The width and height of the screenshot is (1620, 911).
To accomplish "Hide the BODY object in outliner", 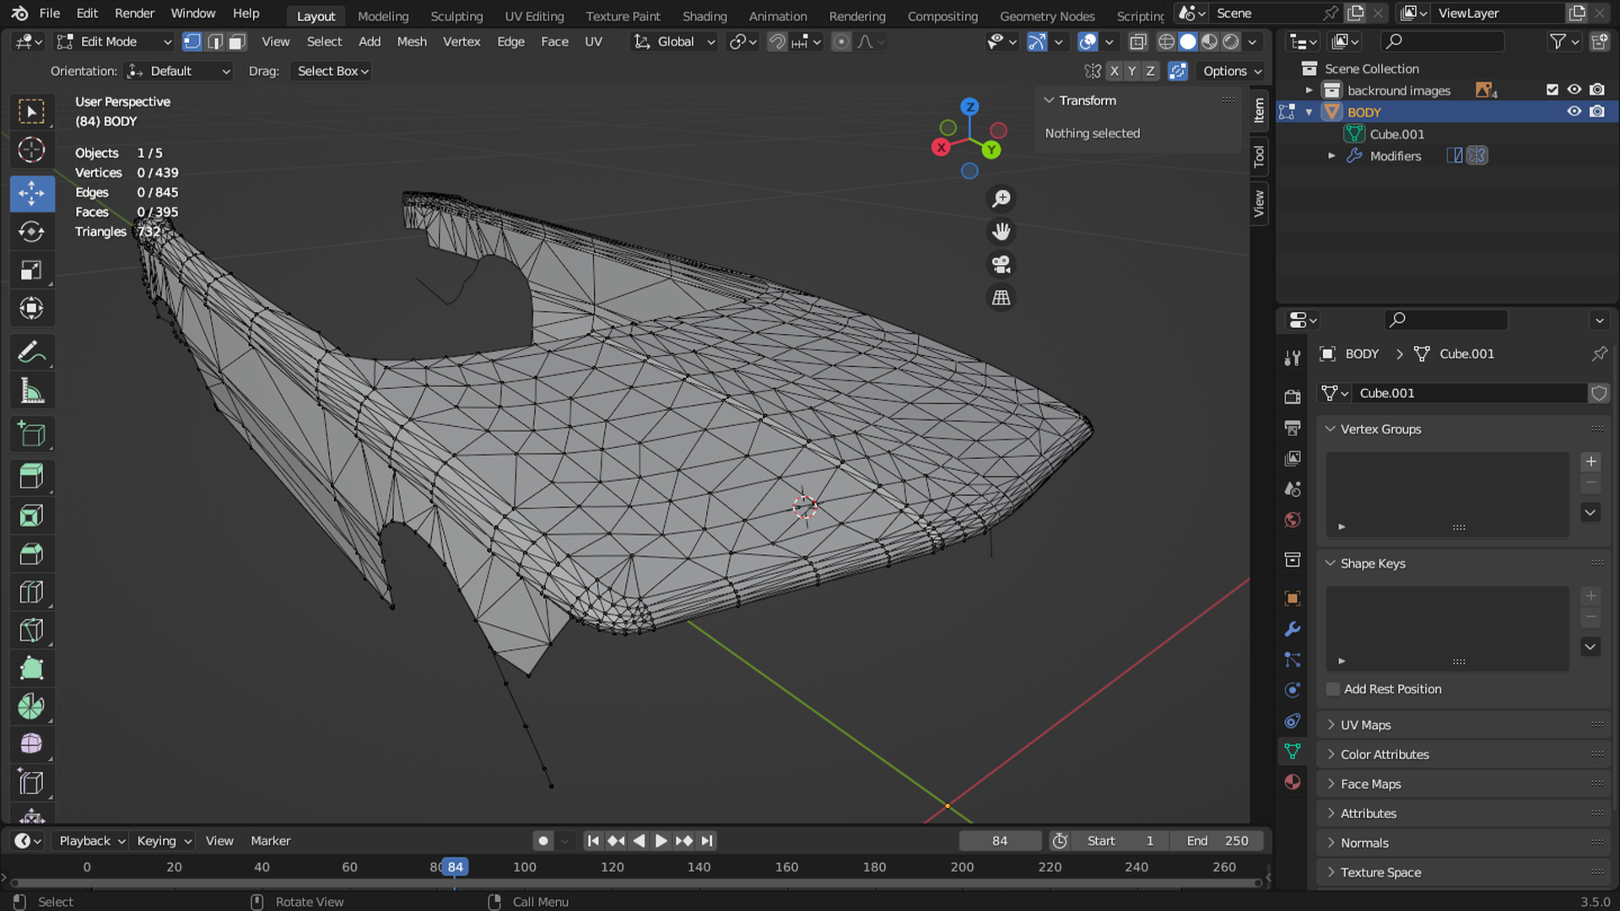I will [x=1574, y=111].
